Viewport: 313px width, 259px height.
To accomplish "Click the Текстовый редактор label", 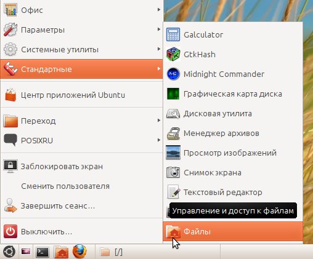I will point(223,193).
